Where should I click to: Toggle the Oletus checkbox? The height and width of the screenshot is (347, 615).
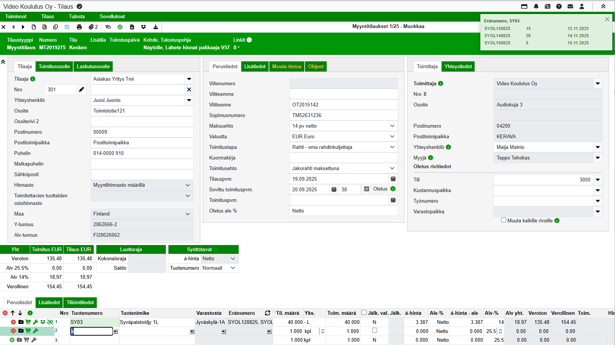366,189
